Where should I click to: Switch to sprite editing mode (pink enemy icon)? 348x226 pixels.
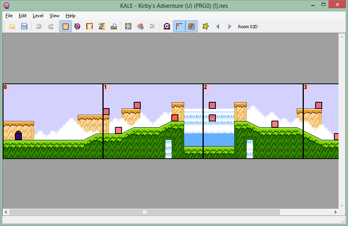77,27
